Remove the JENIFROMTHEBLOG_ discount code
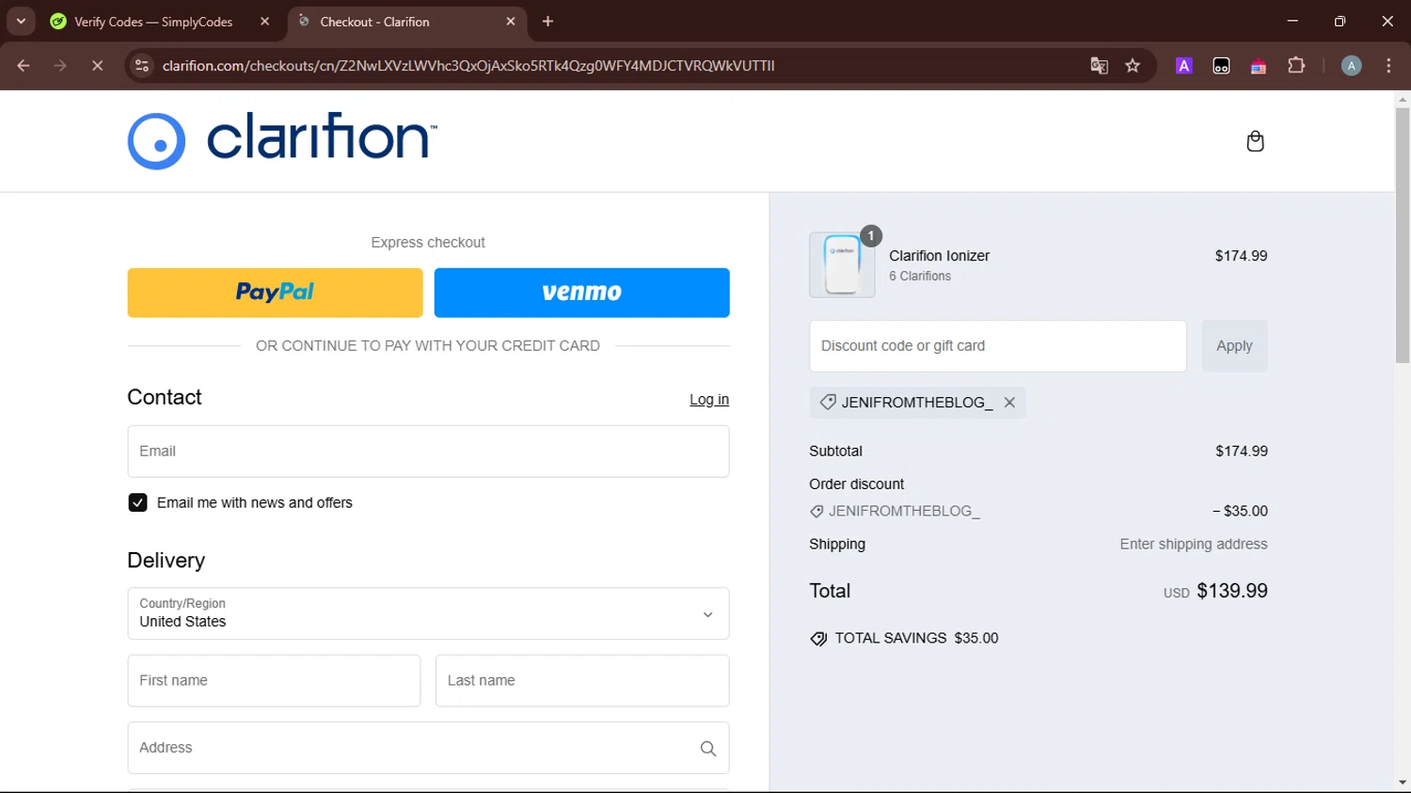1411x793 pixels. point(1009,403)
